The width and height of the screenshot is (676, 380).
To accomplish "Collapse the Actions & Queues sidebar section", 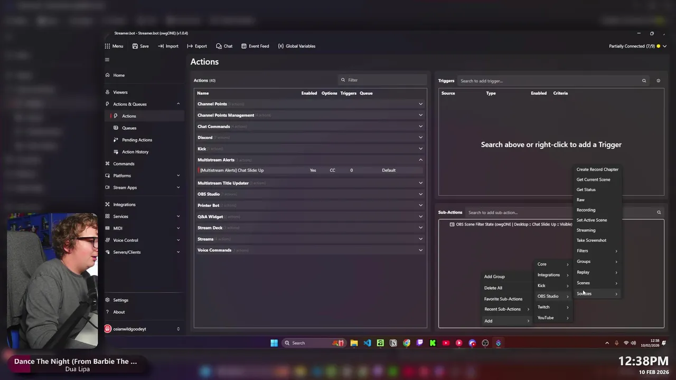I will click(143, 104).
